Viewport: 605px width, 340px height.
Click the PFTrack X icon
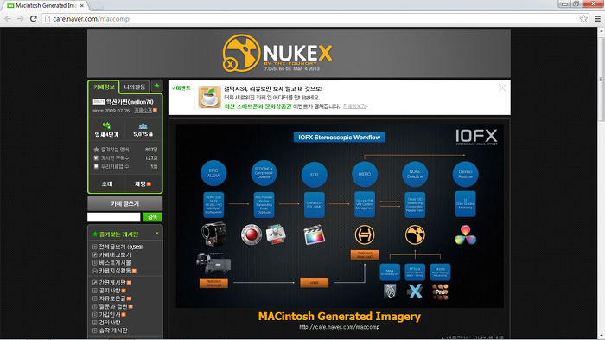[415, 291]
